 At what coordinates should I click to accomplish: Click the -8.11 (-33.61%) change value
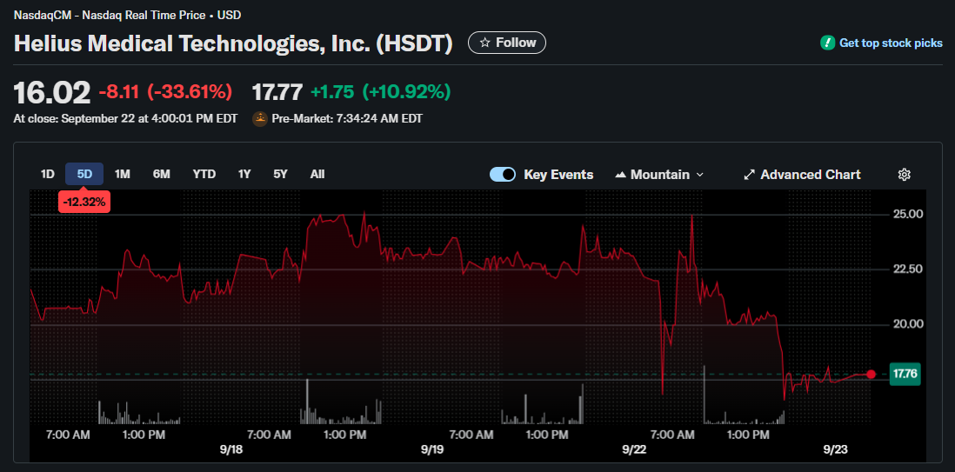pos(165,92)
